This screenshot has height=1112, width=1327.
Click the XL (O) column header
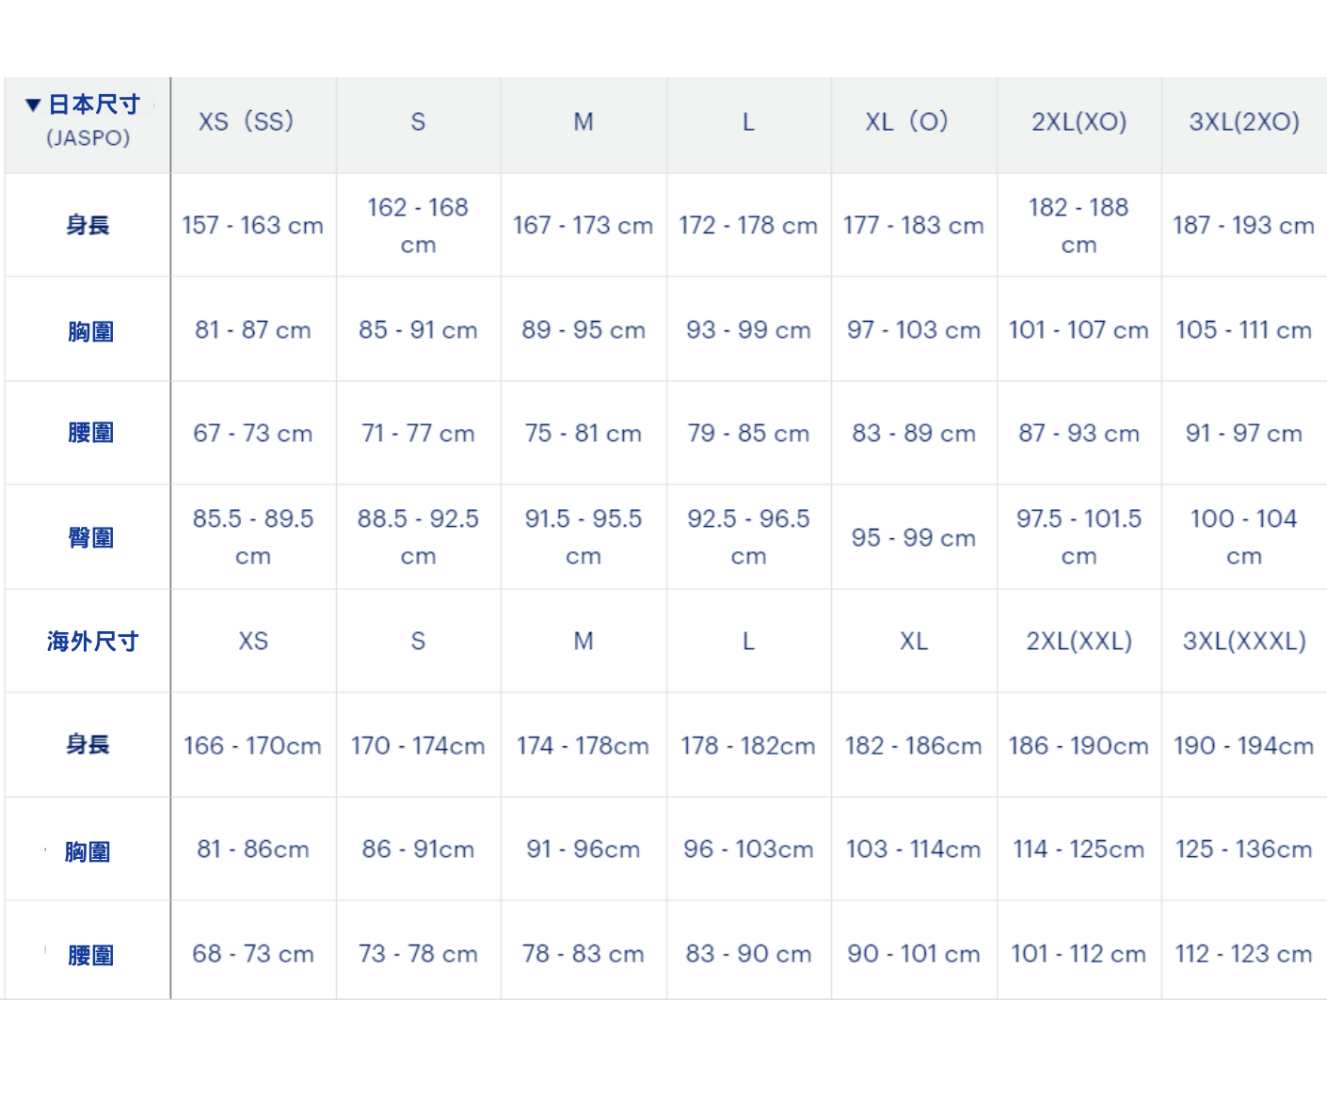coord(907,122)
